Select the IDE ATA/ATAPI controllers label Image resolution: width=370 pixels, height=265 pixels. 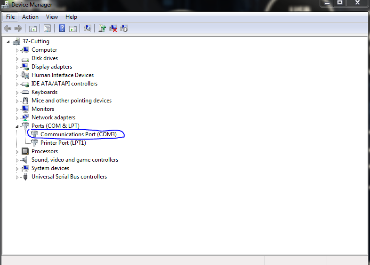(x=64, y=84)
